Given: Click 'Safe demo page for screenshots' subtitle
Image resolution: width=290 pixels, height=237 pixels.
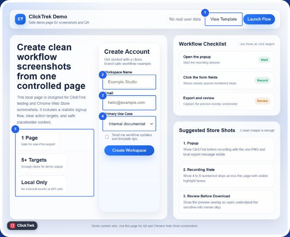Looking at the screenshot, I should coord(59,23).
